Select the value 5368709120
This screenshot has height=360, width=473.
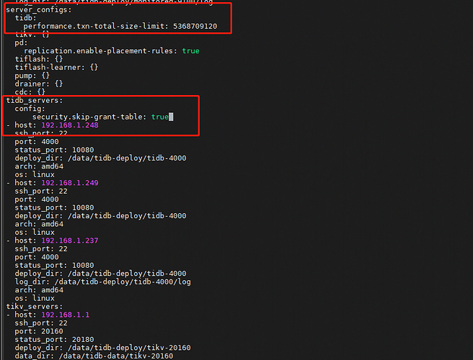click(195, 27)
